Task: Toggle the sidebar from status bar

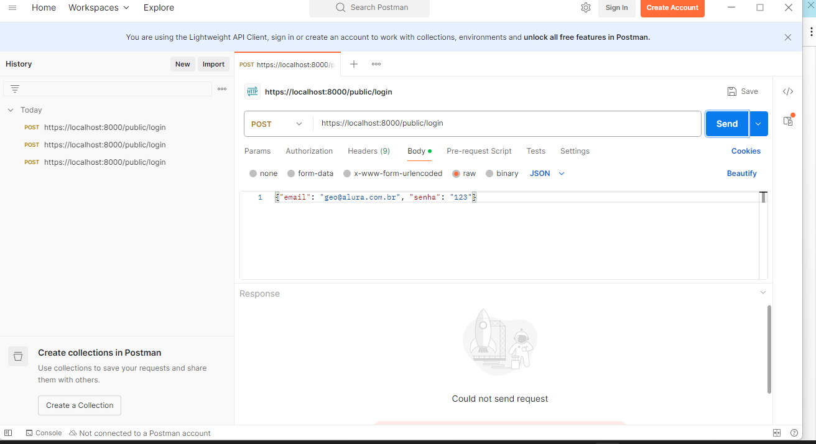Action: click(x=8, y=433)
